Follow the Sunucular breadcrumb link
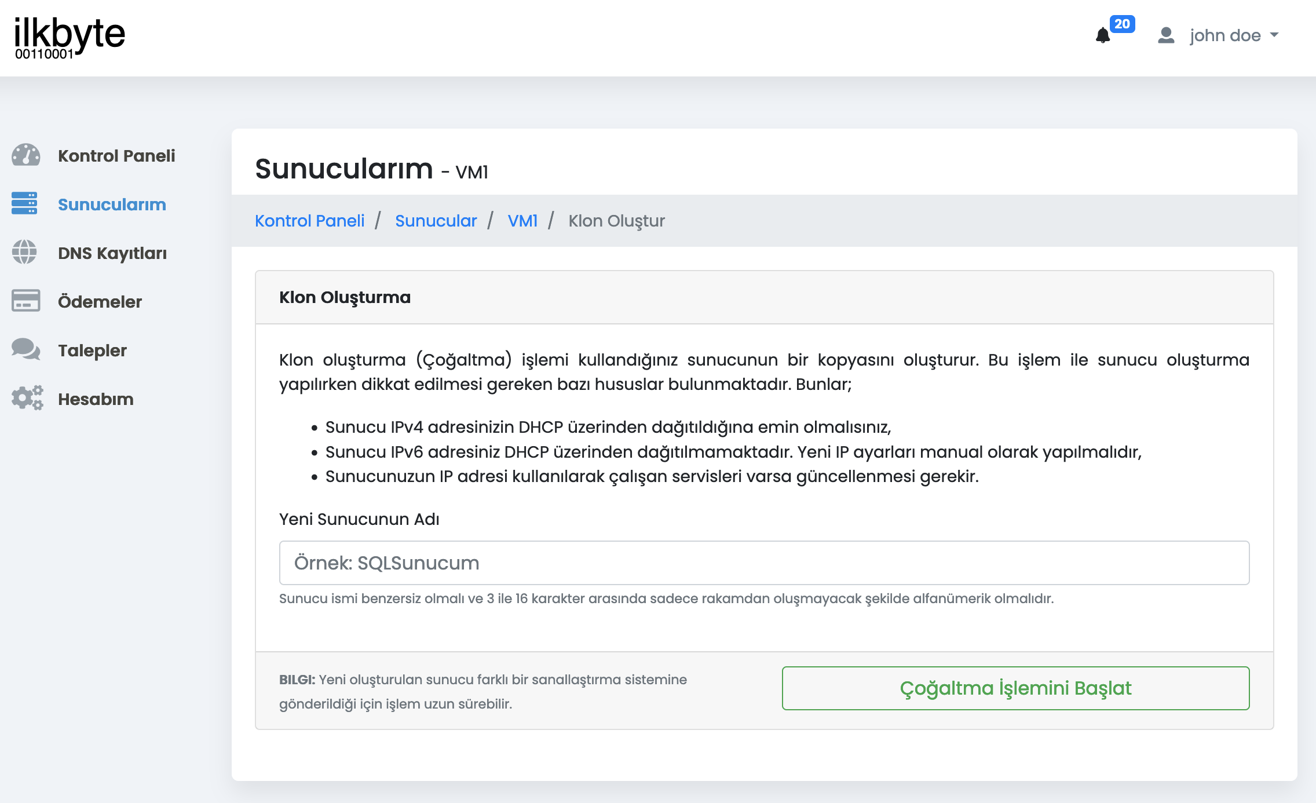1316x803 pixels. coord(436,221)
